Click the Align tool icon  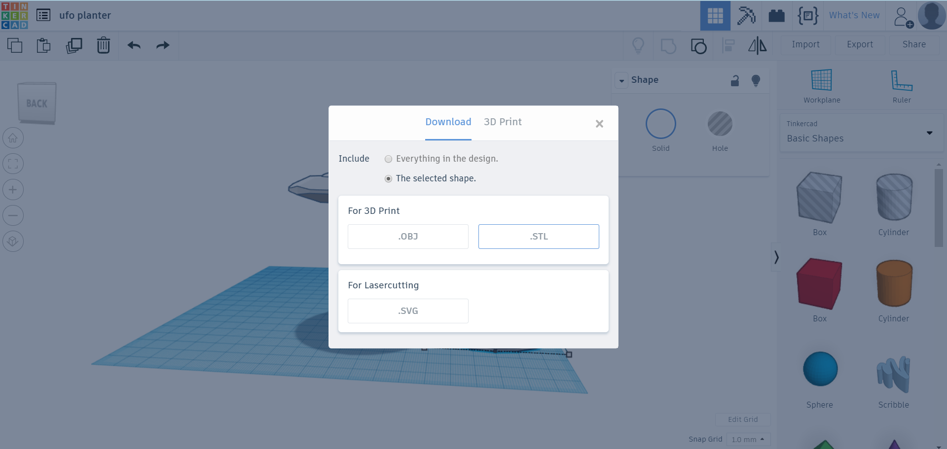click(x=728, y=45)
